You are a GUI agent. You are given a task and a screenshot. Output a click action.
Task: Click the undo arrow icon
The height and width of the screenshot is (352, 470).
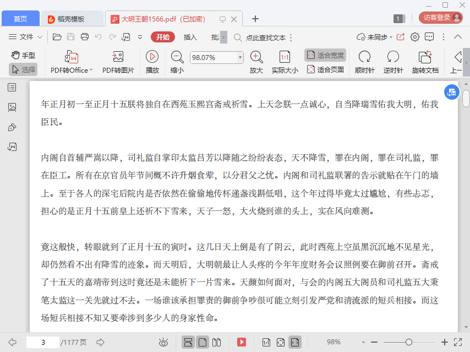[99, 37]
